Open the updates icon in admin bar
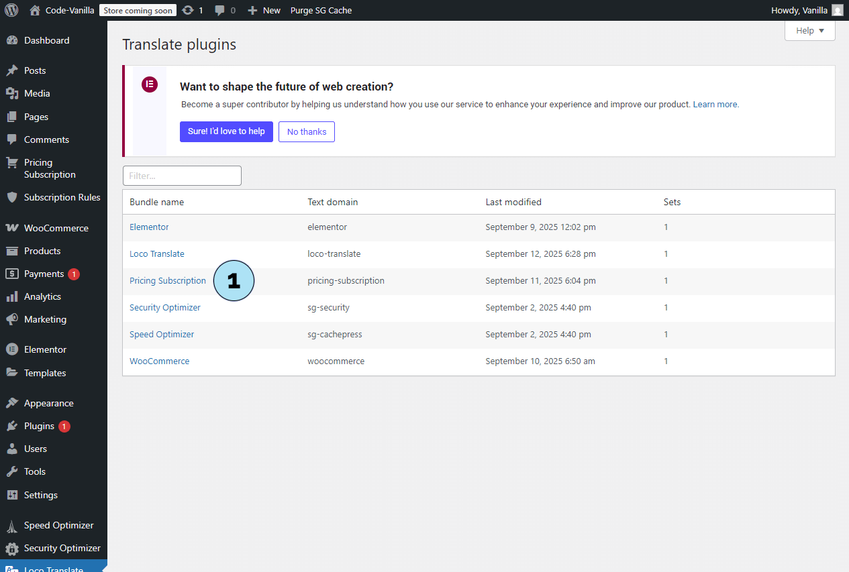 [189, 10]
